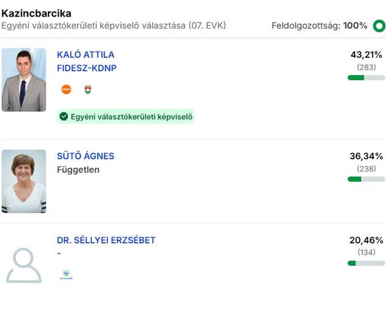Open Sütő Ágnes's candidate photo
The image size is (391, 319).
(x=24, y=181)
